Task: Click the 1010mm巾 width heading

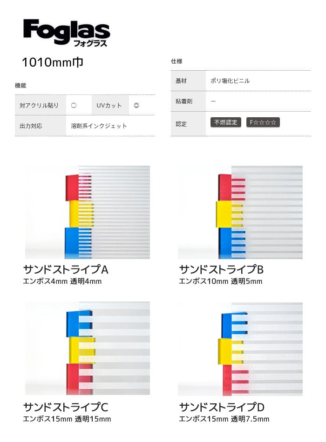Action: pyautogui.click(x=53, y=62)
